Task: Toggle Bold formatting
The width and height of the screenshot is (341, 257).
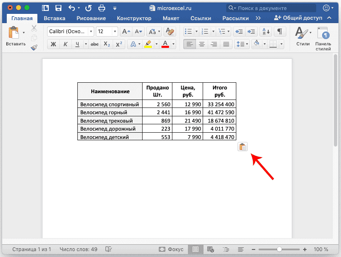Action: [53, 44]
